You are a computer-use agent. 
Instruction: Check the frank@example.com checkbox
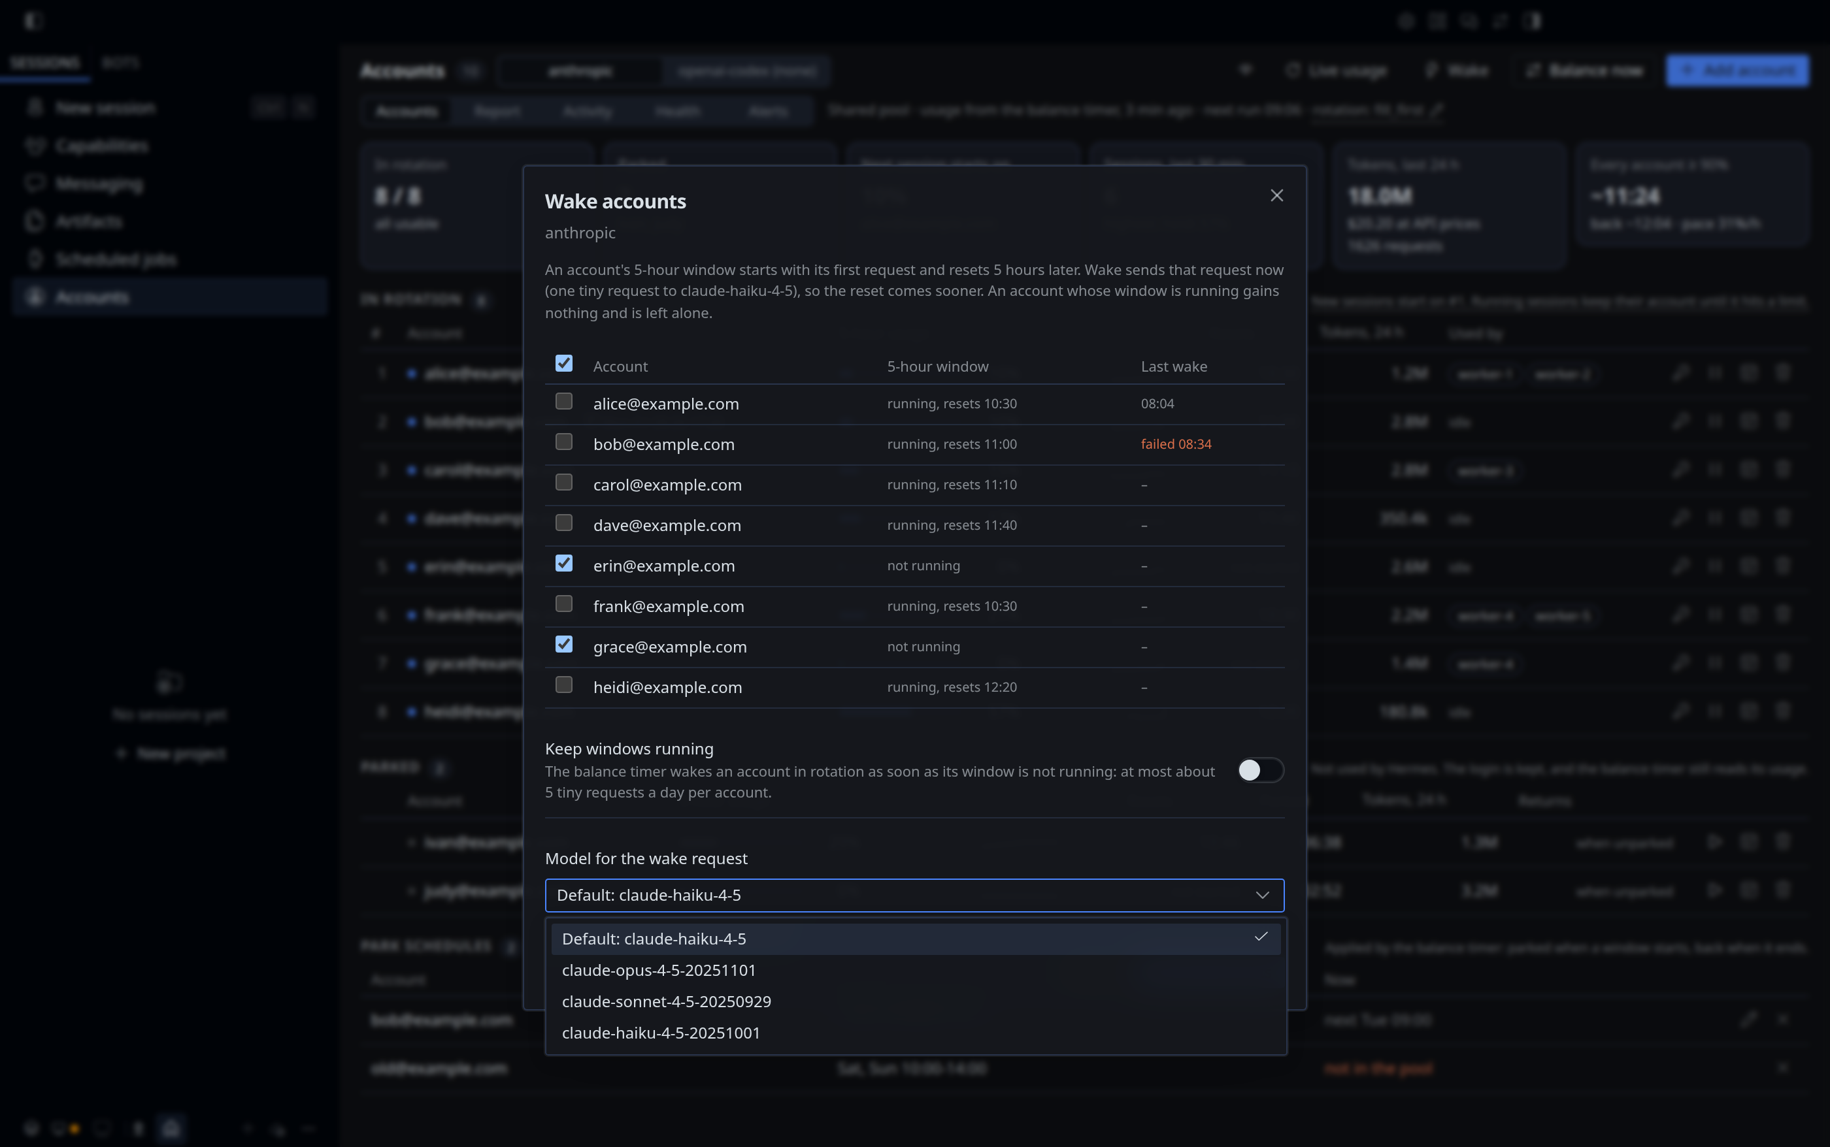[564, 604]
